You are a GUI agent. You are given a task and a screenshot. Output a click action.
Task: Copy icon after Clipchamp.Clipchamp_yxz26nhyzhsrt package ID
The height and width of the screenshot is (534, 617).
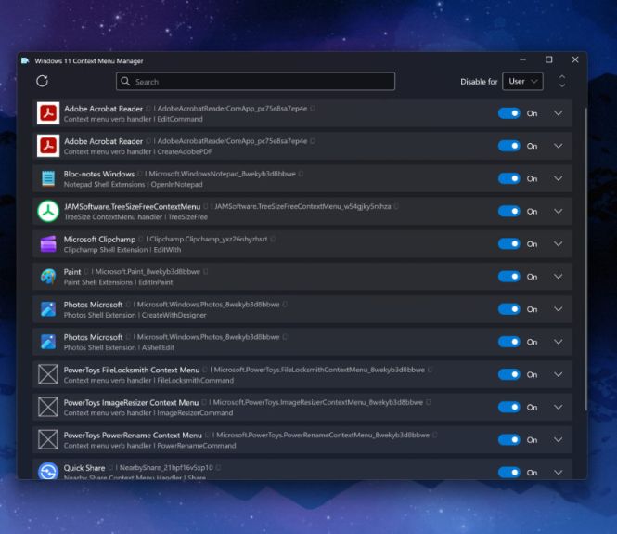click(273, 239)
